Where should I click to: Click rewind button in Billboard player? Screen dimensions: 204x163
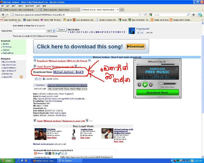tap(139, 85)
